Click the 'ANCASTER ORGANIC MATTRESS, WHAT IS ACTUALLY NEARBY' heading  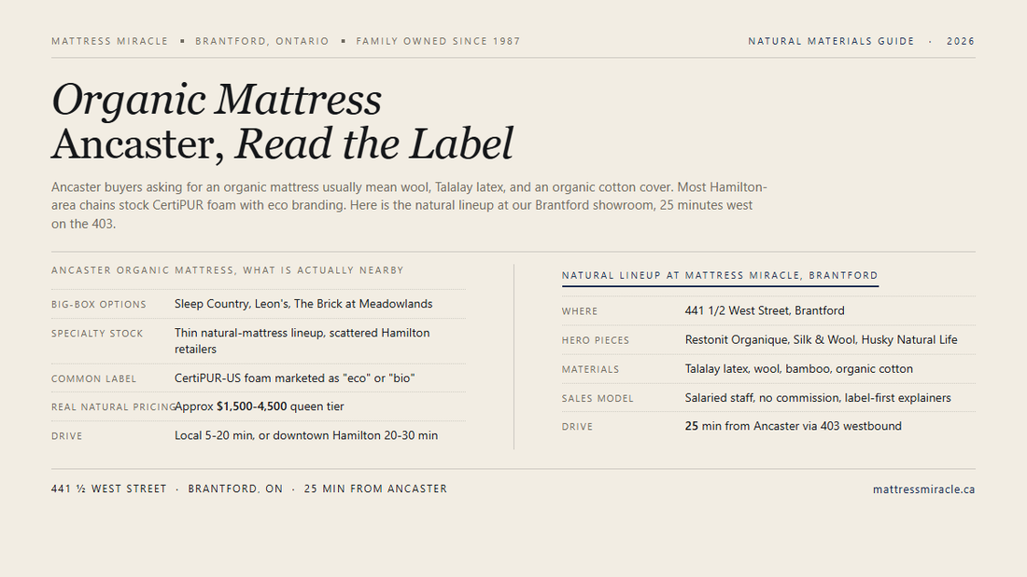tap(227, 270)
